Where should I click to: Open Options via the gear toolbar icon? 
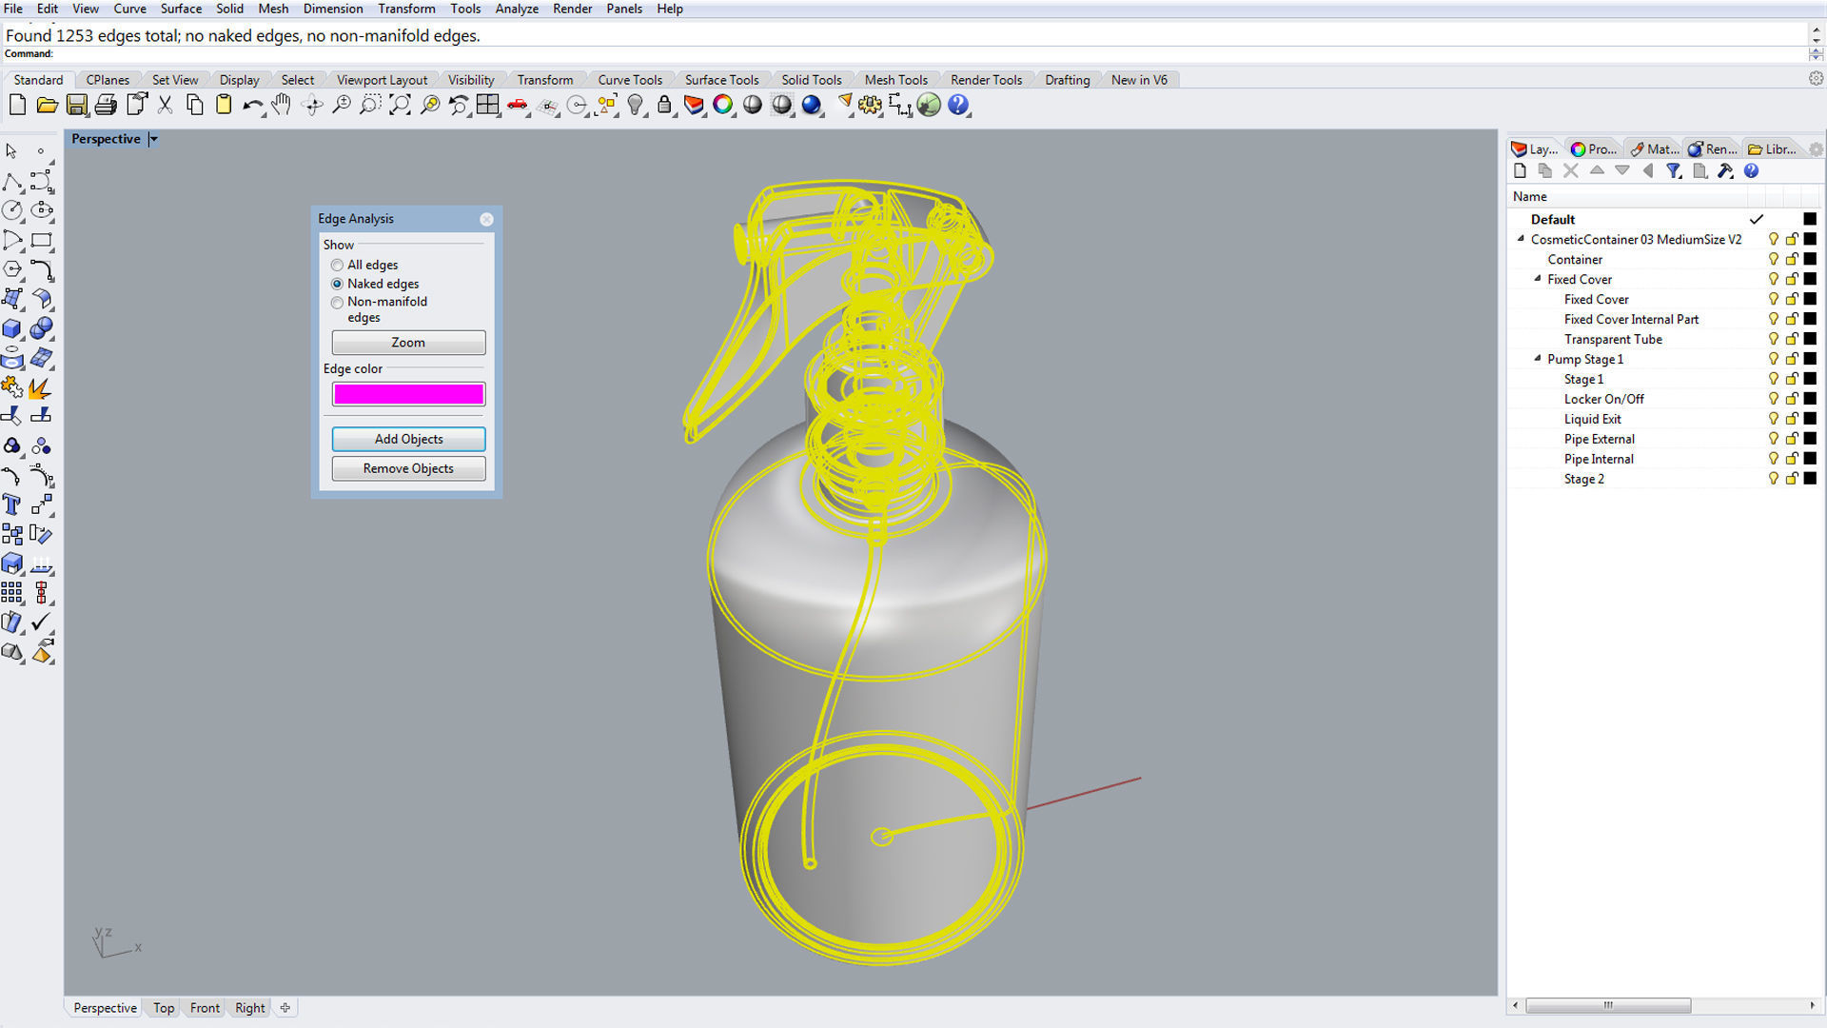point(870,105)
